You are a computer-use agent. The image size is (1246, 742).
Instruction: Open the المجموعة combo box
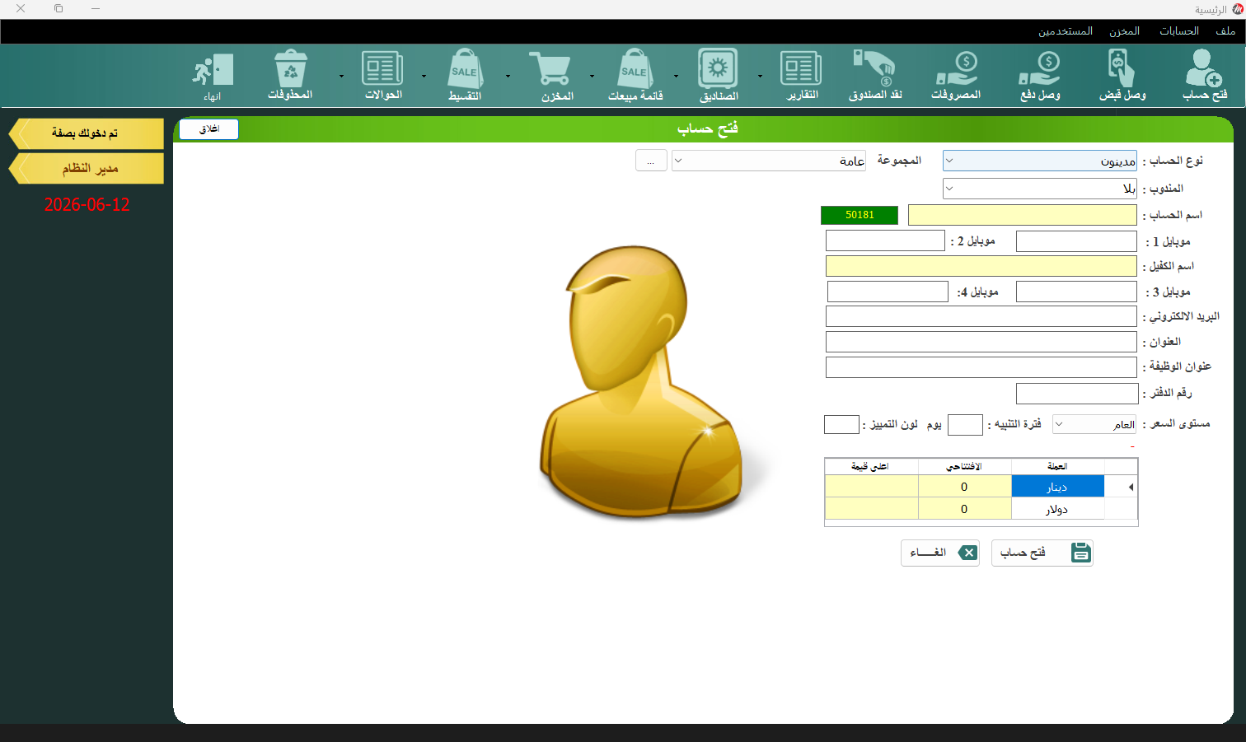pyautogui.click(x=769, y=161)
